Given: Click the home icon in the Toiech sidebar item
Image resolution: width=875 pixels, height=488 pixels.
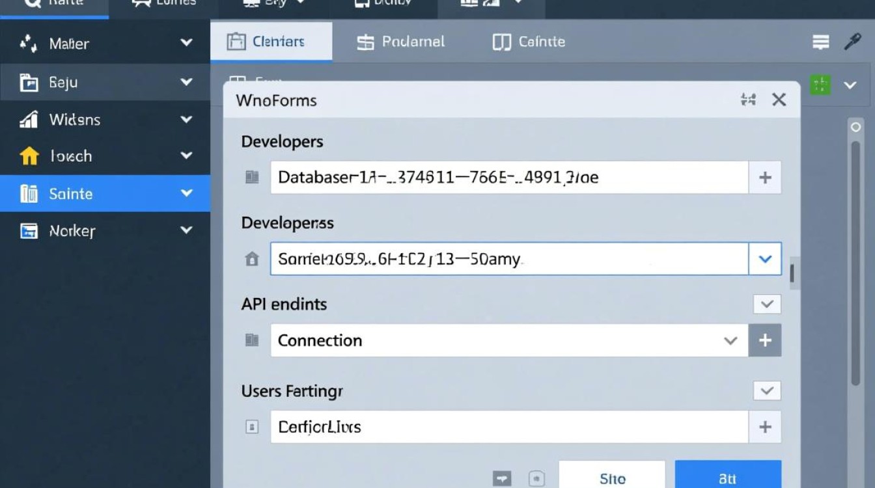Looking at the screenshot, I should click(29, 156).
